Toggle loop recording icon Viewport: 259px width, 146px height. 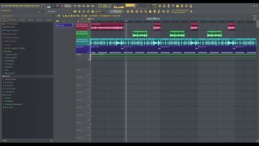coord(93,6)
